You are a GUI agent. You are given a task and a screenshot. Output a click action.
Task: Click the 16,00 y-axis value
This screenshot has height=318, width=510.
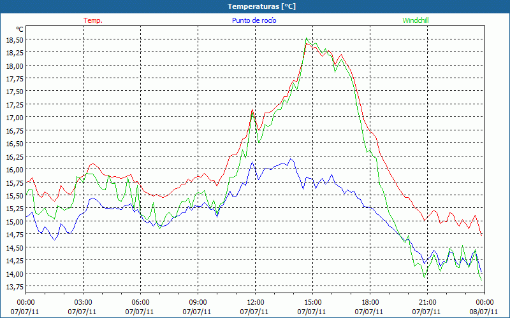pos(15,169)
